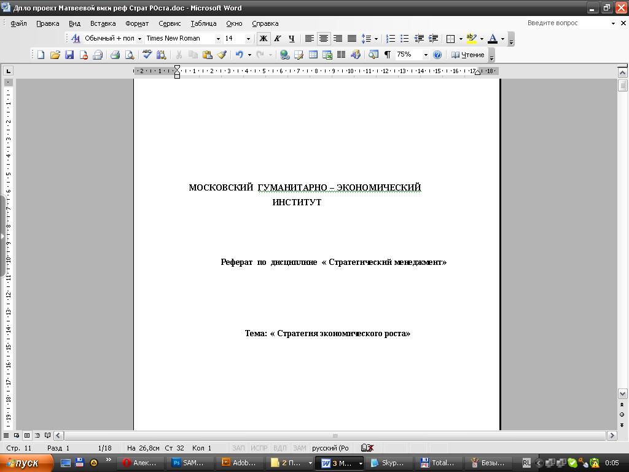629x472 pixels.
Task: Toggle underline formatting (Ч)
Action: click(x=292, y=39)
